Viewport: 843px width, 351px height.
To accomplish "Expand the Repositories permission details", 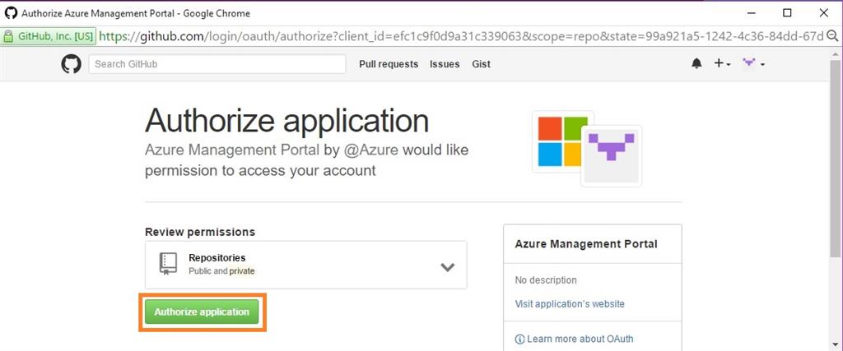I will [447, 266].
